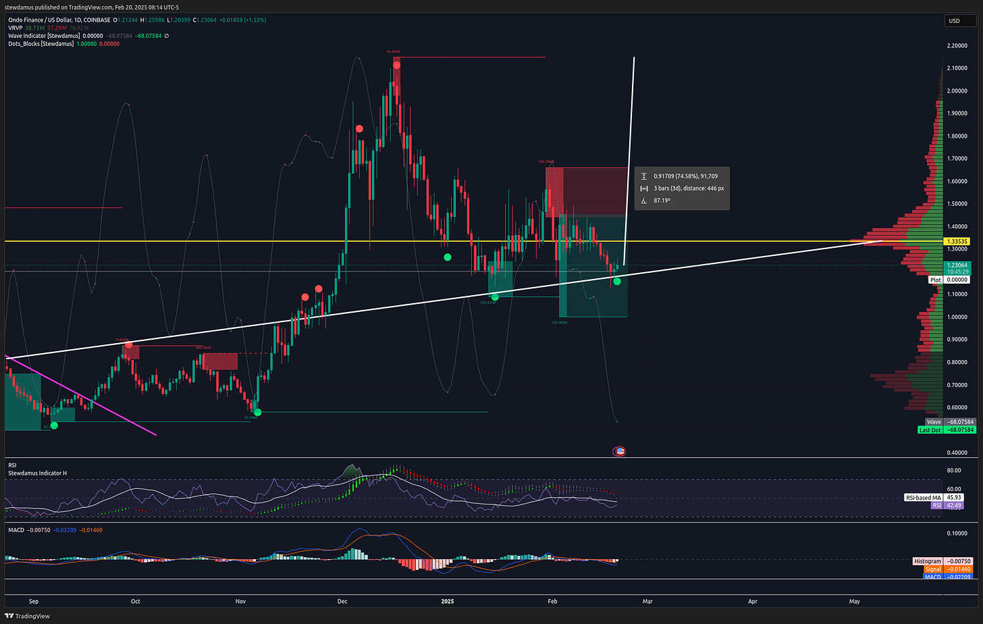Click the Sep date on the time axis
This screenshot has width=983, height=624.
[x=34, y=600]
